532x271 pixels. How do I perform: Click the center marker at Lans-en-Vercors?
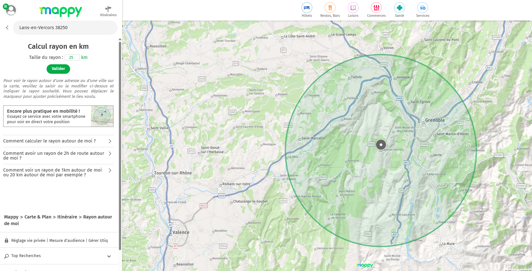[x=381, y=145]
